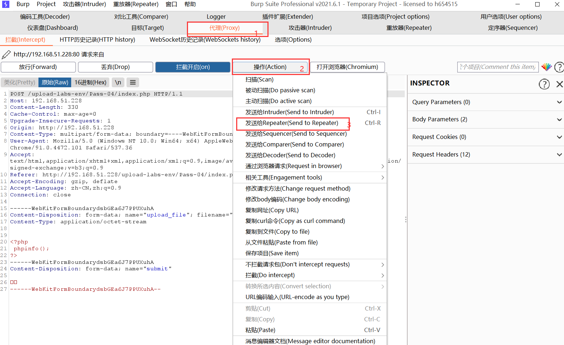Image resolution: width=564 pixels, height=345 pixels.
Task: Click the Burp Suite lightning logo icon
Action: [6, 4]
